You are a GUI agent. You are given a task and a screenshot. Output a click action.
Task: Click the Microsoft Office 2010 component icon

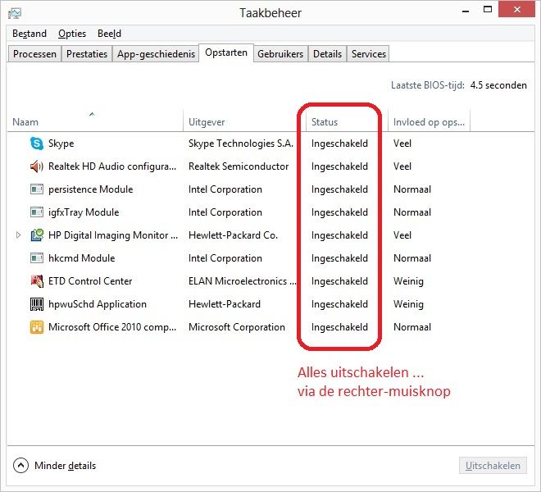click(x=37, y=327)
